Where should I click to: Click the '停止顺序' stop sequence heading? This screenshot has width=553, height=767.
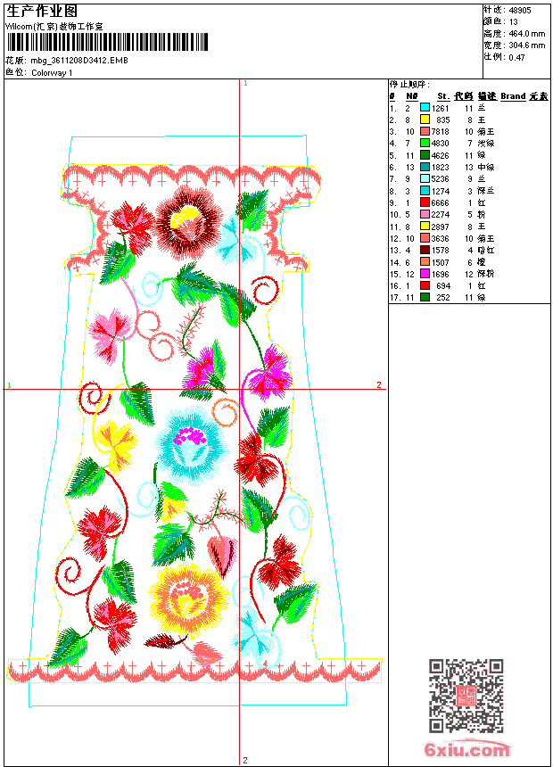(x=409, y=85)
